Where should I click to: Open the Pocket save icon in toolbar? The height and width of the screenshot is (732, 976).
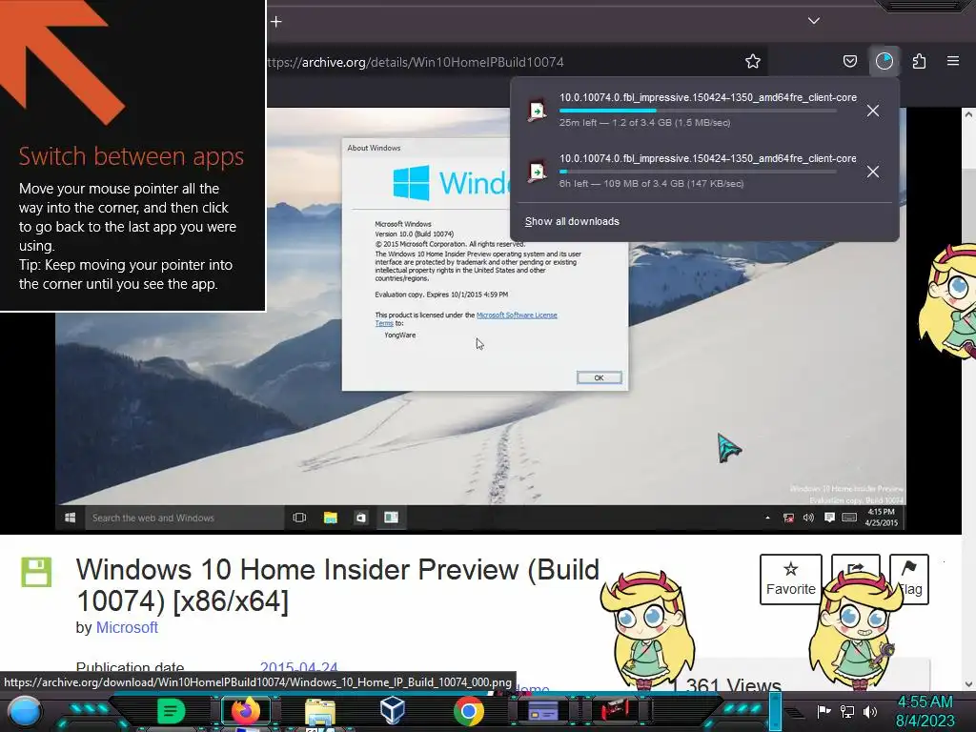[x=849, y=61]
